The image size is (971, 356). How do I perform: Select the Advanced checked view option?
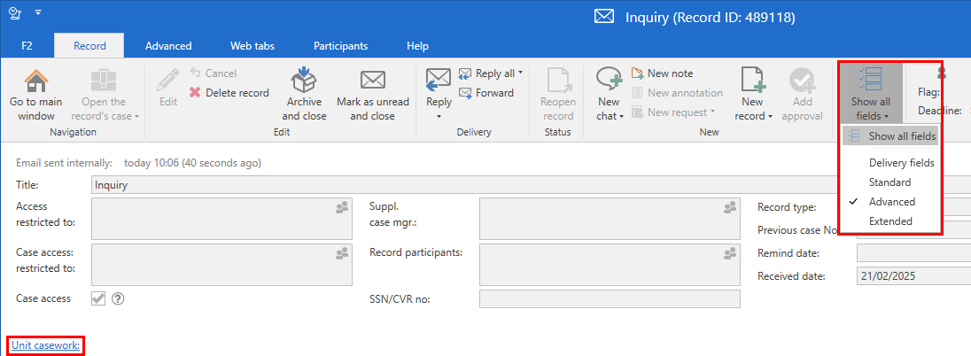[891, 202]
